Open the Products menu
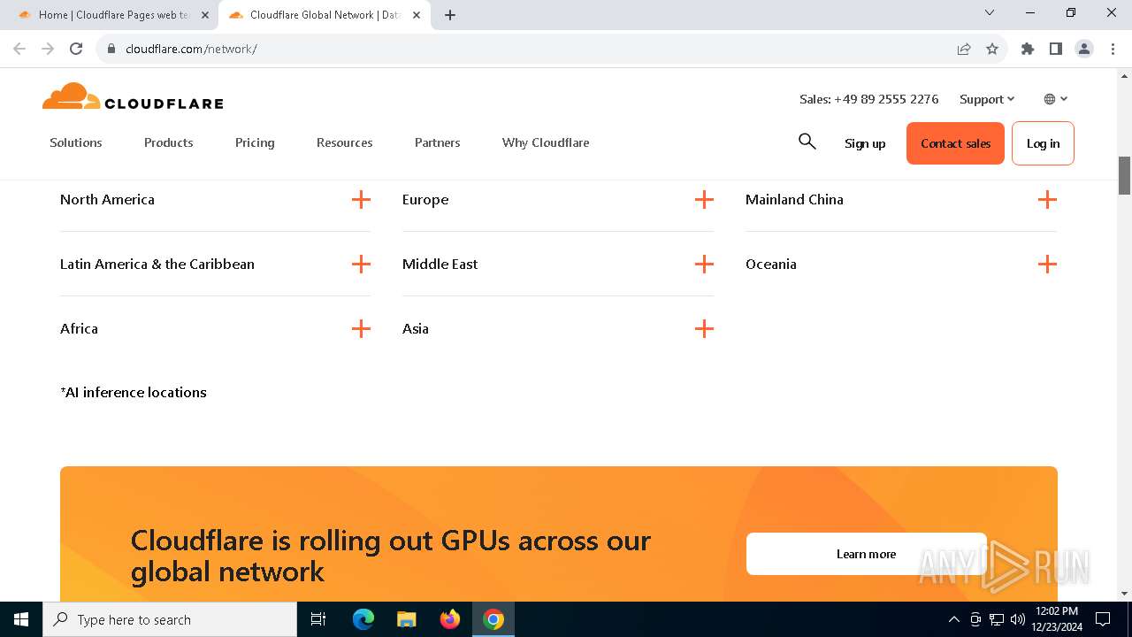 click(169, 142)
